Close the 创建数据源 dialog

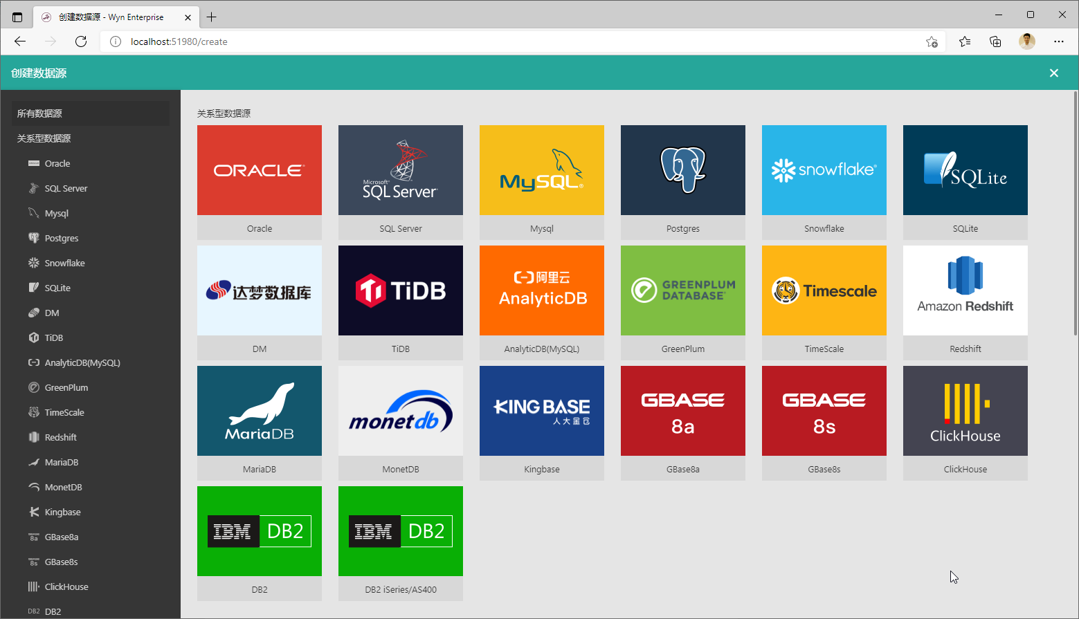(x=1054, y=73)
